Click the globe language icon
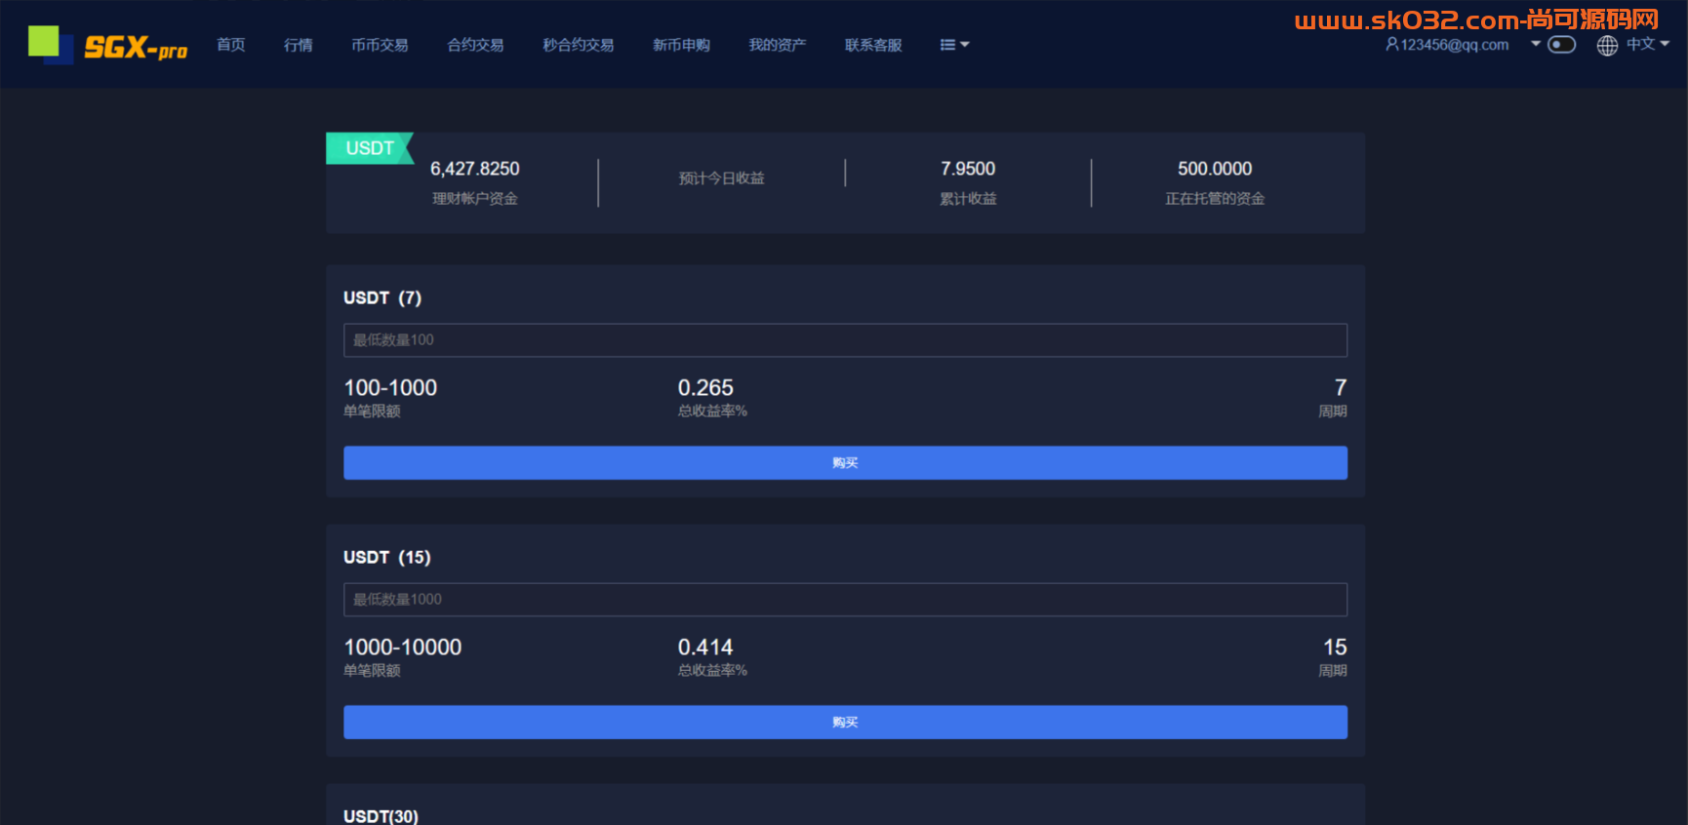 point(1607,45)
